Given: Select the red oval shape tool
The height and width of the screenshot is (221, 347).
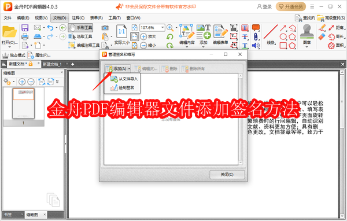Looking at the screenshot, I should tap(283, 36).
